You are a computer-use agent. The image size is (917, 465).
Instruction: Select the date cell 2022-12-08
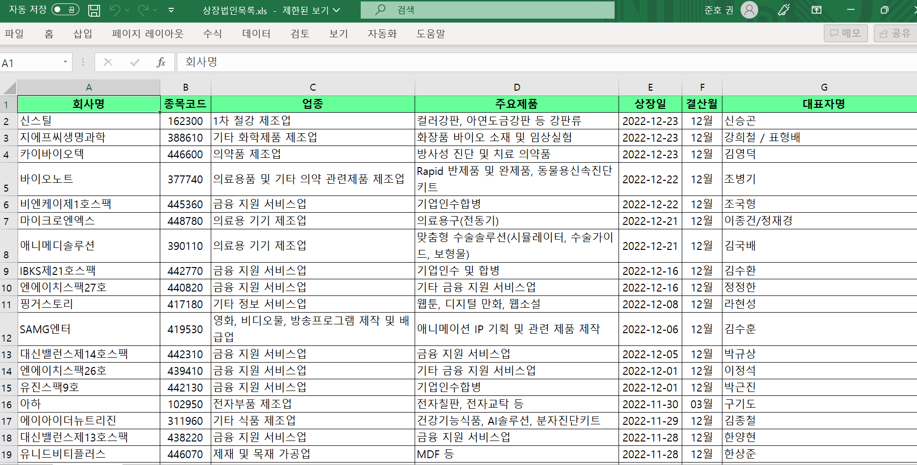650,304
